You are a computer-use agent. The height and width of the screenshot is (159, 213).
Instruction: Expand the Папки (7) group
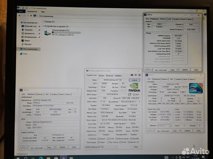pos(43,21)
